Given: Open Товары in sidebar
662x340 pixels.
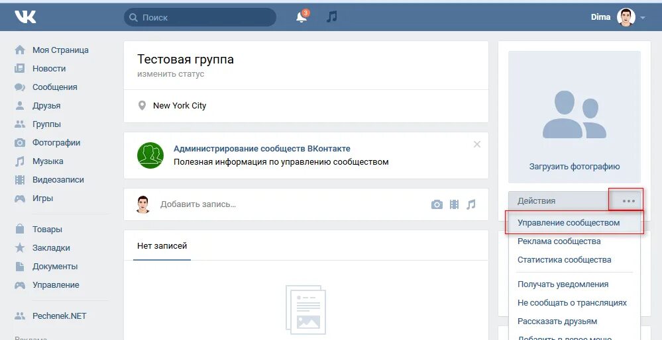Looking at the screenshot, I should pyautogui.click(x=47, y=230).
